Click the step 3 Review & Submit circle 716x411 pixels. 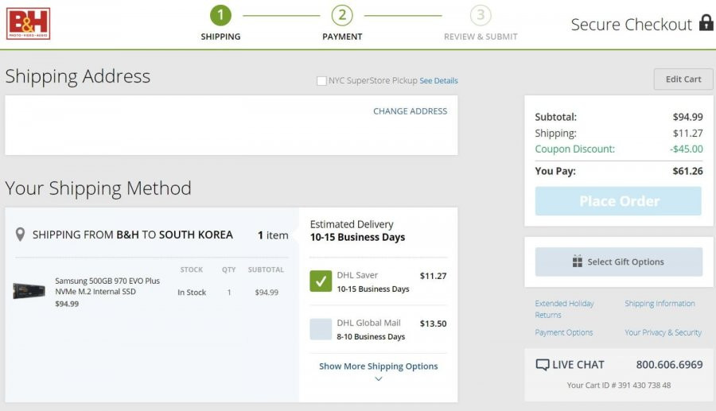click(481, 15)
